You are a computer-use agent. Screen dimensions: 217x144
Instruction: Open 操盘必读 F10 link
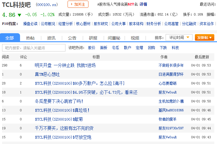coord(30,24)
